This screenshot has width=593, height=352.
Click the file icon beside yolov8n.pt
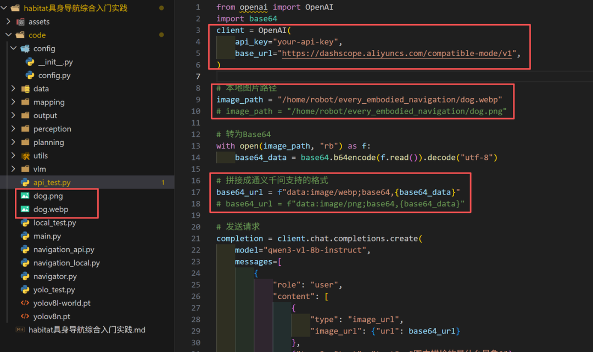[25, 316]
